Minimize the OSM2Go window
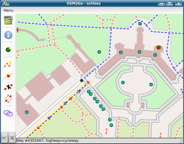Image resolution: width=184 pixels, height=144 pixels. click(161, 3)
